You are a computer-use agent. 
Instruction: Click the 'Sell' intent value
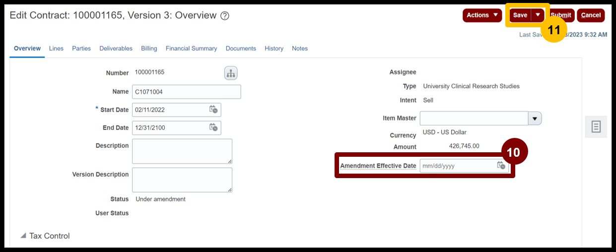[428, 100]
